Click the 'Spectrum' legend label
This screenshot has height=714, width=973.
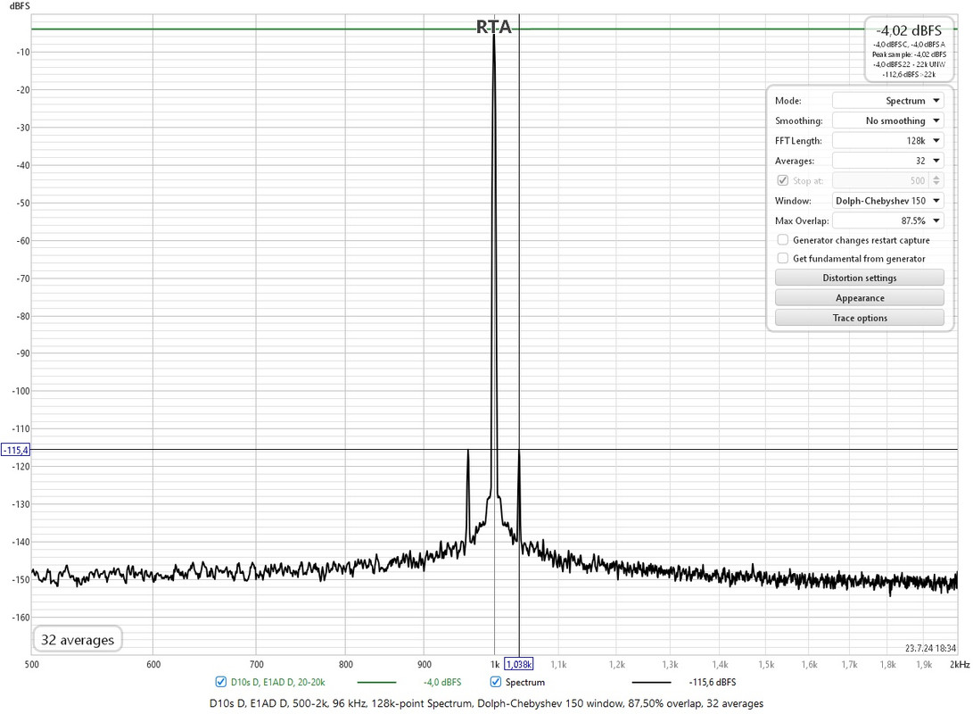(525, 683)
